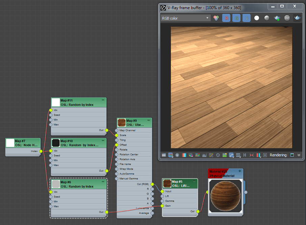Click the LUT icon in bottom toolbar
Image resolution: width=306 pixels, height=225 pixels.
tap(238, 155)
